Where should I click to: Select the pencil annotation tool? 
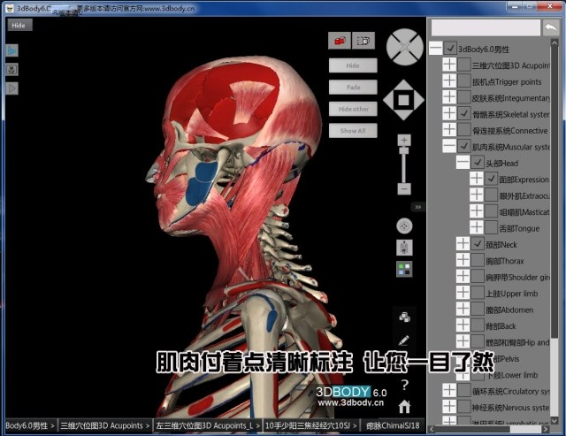pyautogui.click(x=404, y=340)
